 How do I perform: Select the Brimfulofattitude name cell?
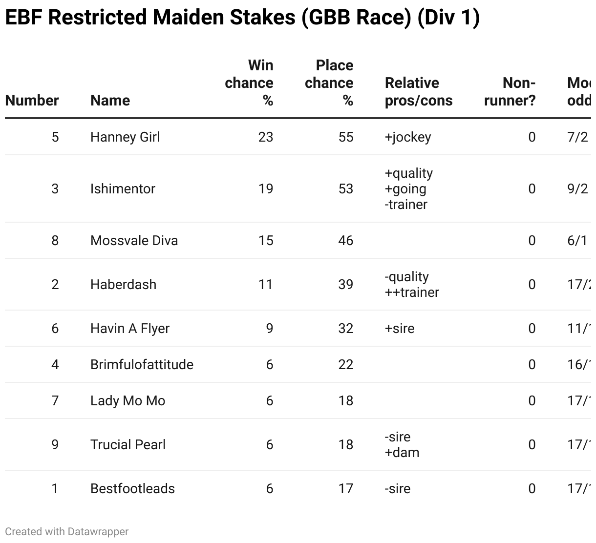coord(142,365)
